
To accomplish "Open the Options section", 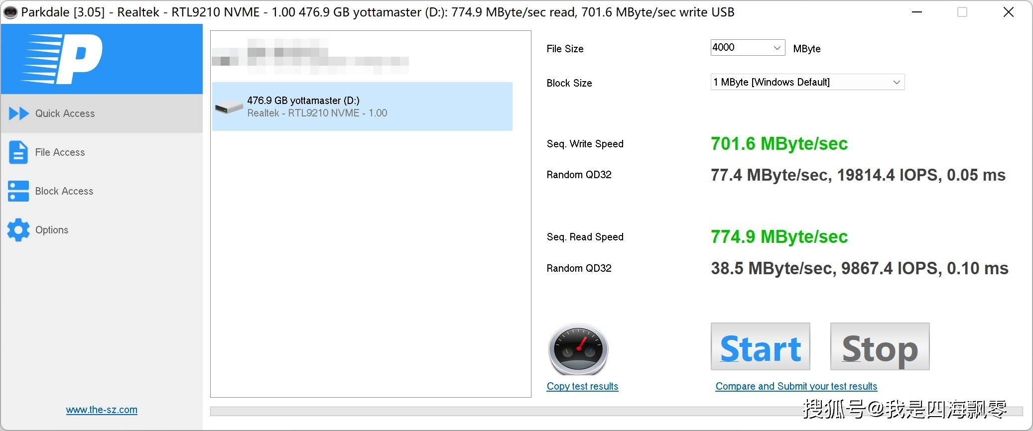I will click(x=102, y=230).
